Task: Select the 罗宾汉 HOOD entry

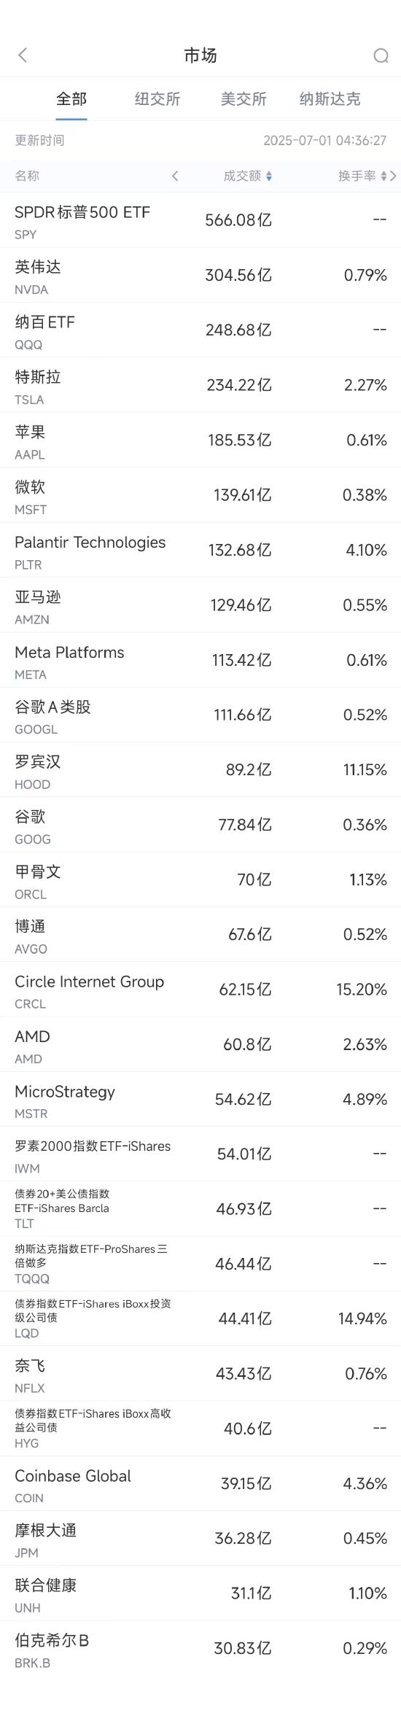Action: pos(200,770)
